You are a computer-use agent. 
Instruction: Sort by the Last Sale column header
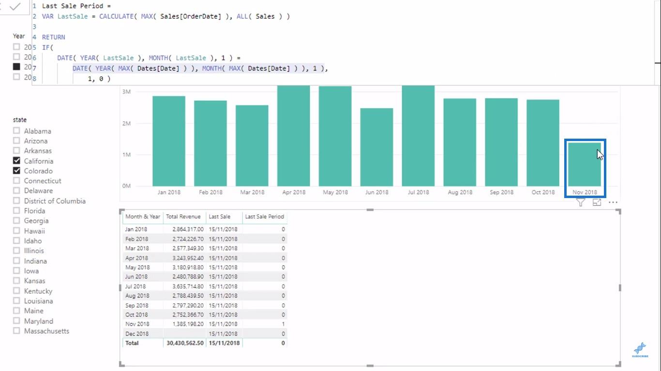[x=220, y=216]
